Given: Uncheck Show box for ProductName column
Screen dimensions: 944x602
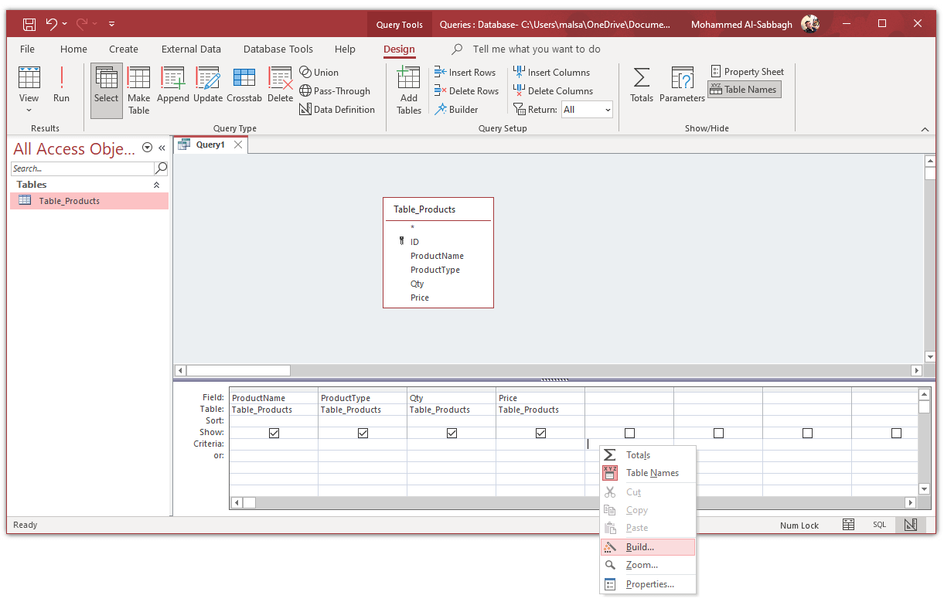Looking at the screenshot, I should coord(274,433).
